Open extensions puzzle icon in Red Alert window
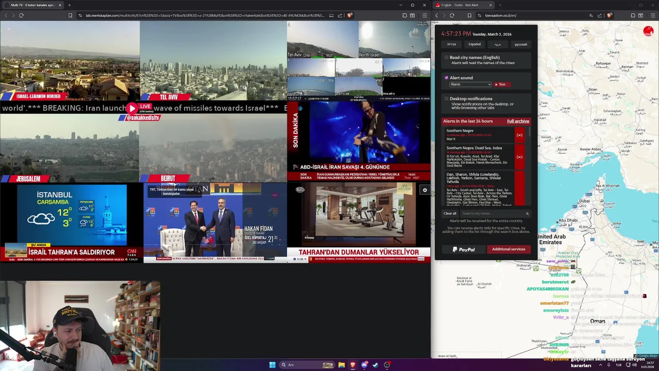Viewport: 659px width, 371px height. (633, 15)
